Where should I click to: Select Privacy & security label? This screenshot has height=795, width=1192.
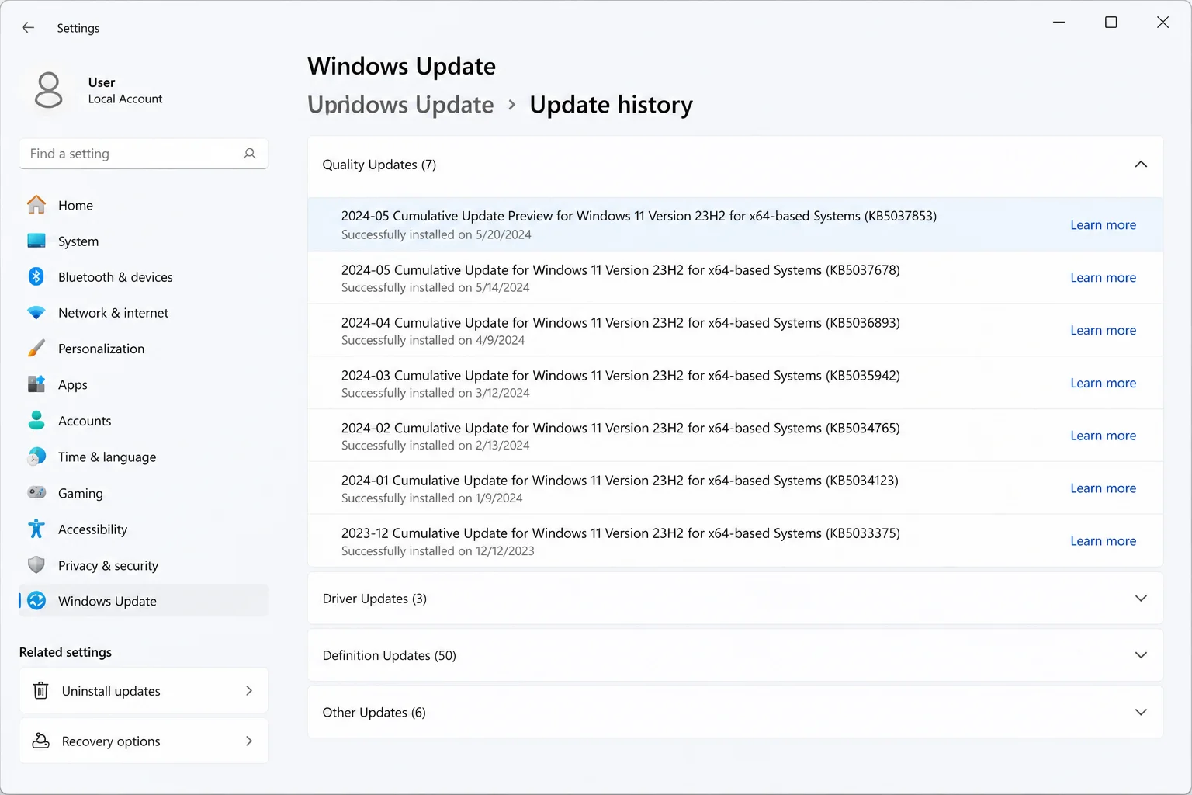tap(108, 566)
